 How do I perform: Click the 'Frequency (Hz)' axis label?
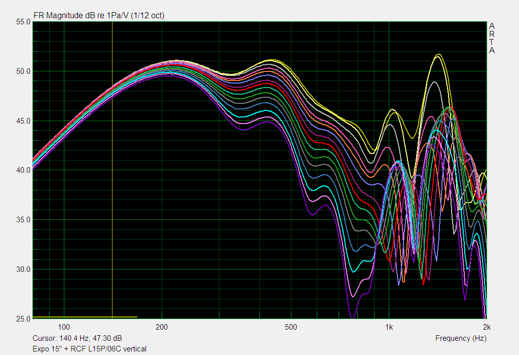pos(461,338)
